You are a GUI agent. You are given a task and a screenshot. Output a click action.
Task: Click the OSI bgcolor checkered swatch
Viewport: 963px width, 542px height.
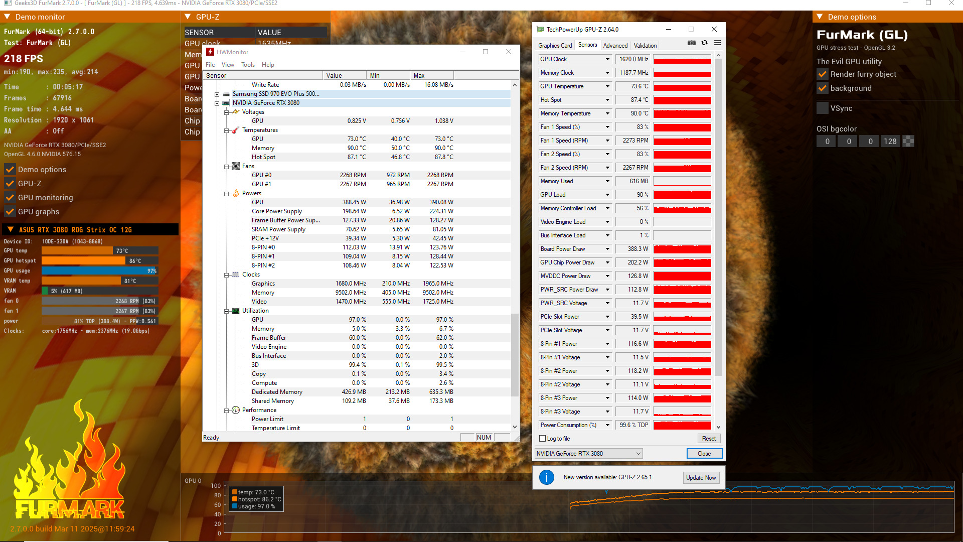pyautogui.click(x=908, y=142)
